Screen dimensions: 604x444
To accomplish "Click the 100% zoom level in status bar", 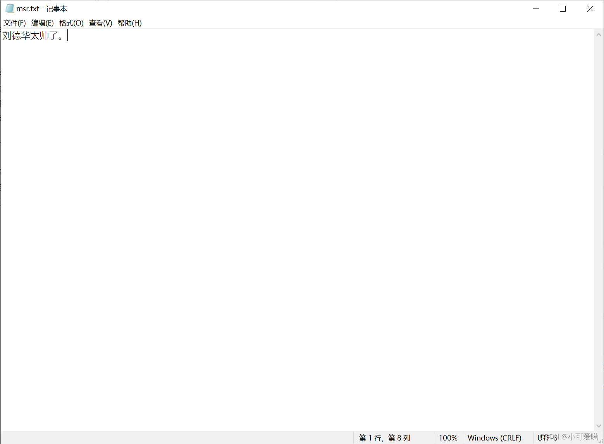I will pos(448,438).
